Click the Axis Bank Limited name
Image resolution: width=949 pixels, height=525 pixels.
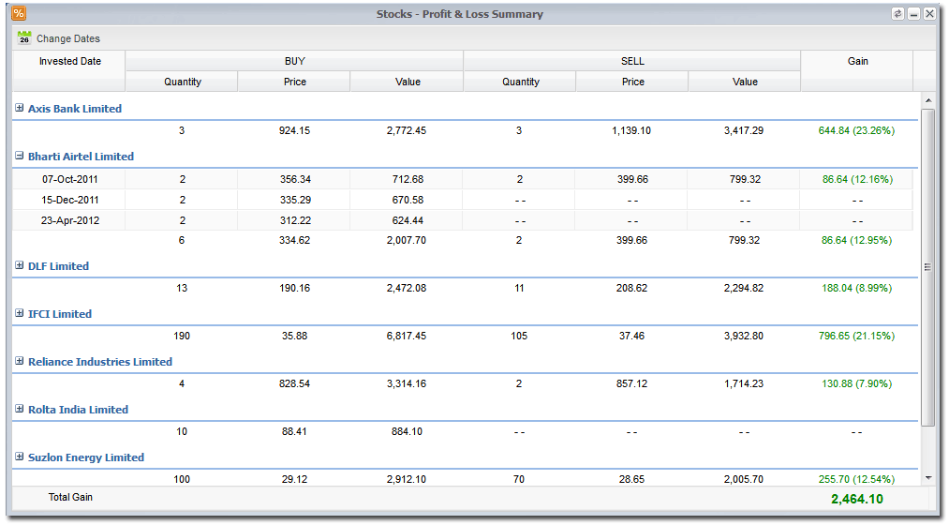coord(74,109)
